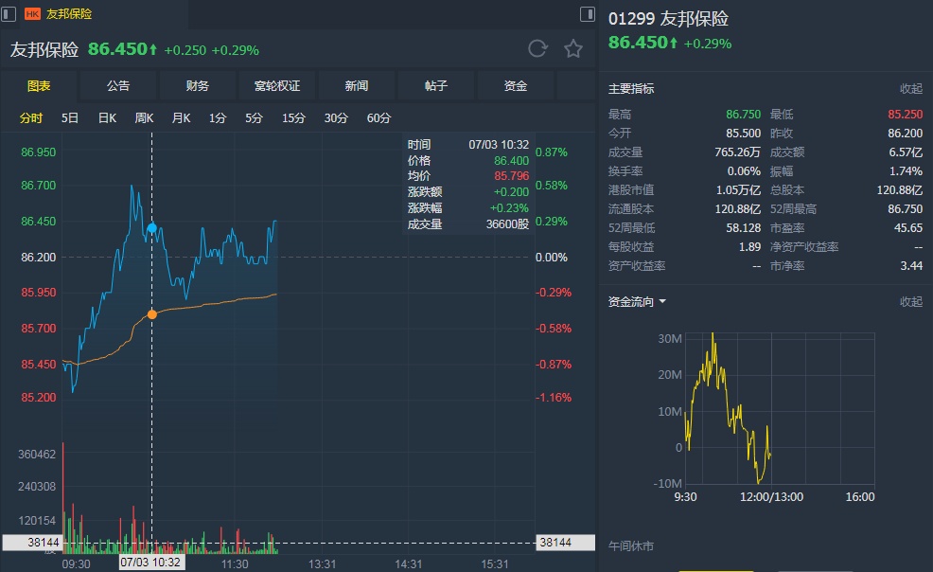This screenshot has width=933, height=572.
Task: Toggle the right sidebar panel icon
Action: tap(589, 14)
